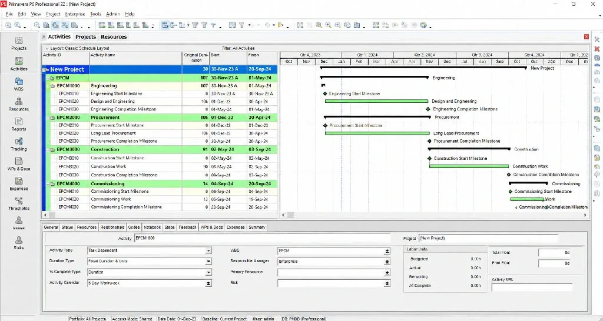Switch to the top Resources tab
Screen dimensions: 603x321
coord(114,37)
